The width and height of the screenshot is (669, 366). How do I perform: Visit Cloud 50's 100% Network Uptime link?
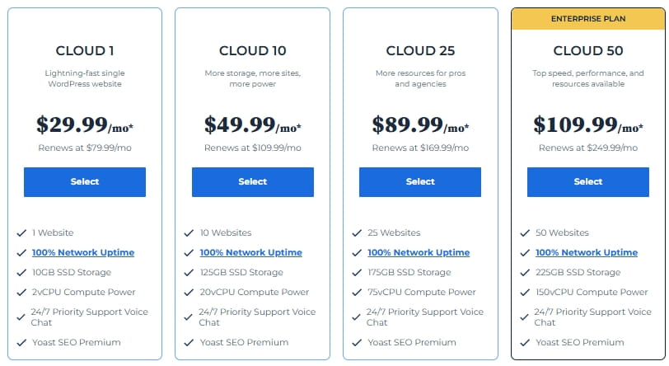point(587,252)
